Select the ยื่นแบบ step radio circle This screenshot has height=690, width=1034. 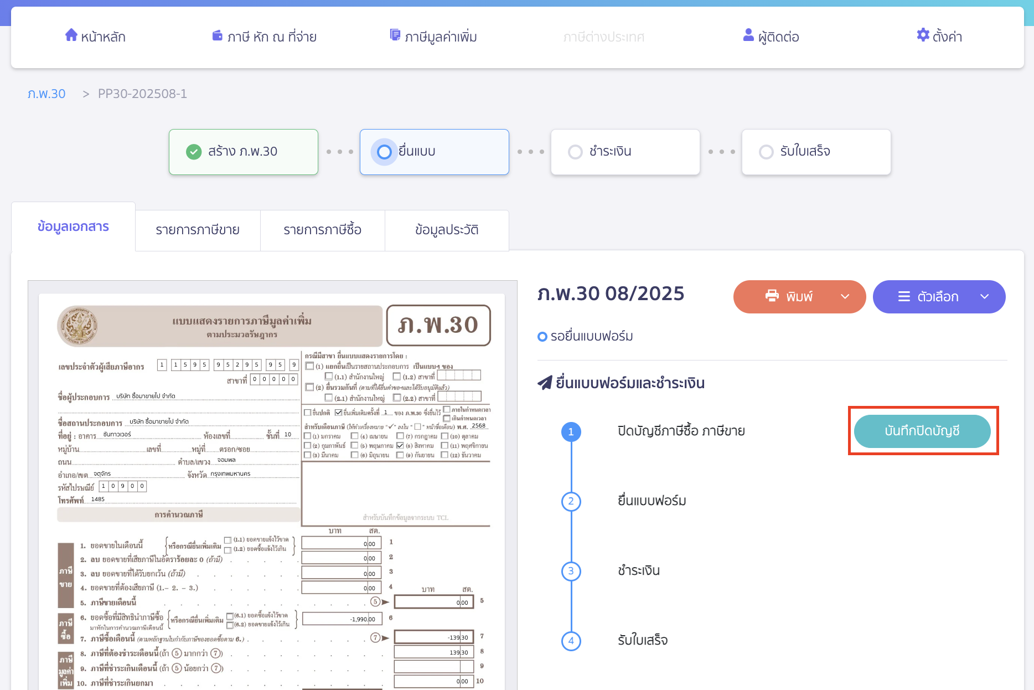tap(384, 152)
